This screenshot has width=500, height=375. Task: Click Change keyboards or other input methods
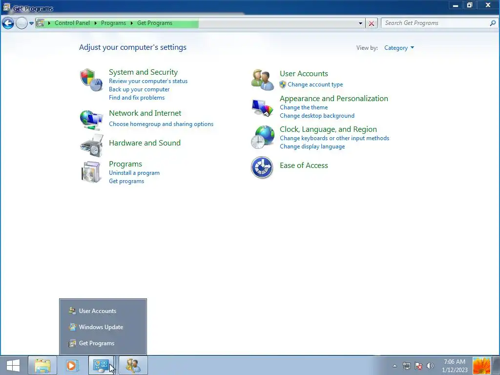click(x=334, y=138)
